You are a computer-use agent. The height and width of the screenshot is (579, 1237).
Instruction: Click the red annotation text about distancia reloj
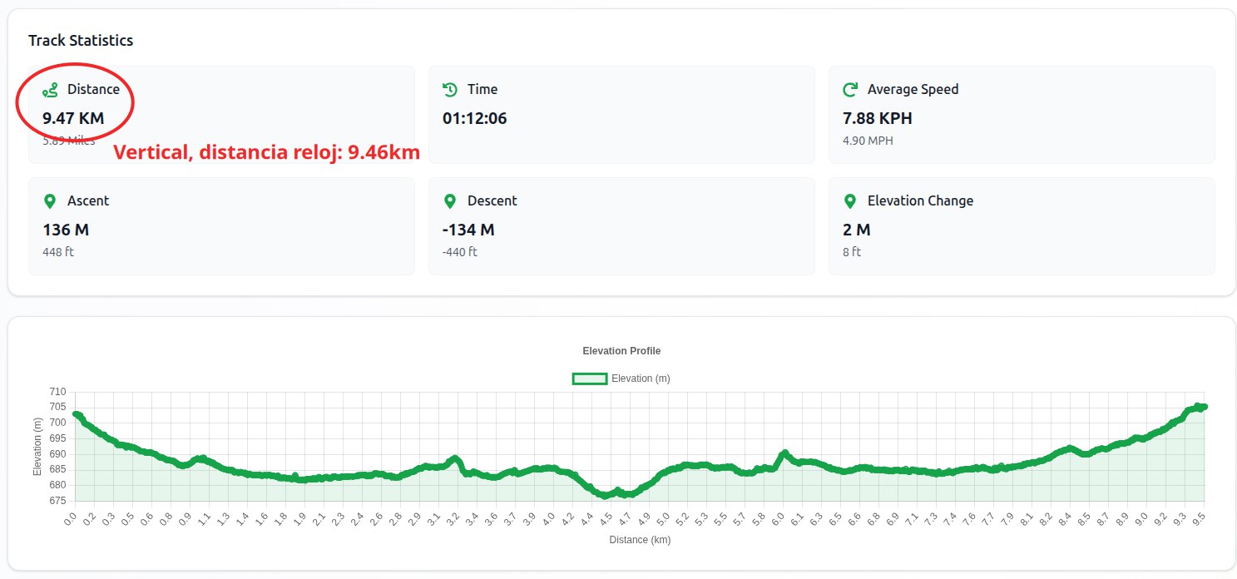coord(266,152)
